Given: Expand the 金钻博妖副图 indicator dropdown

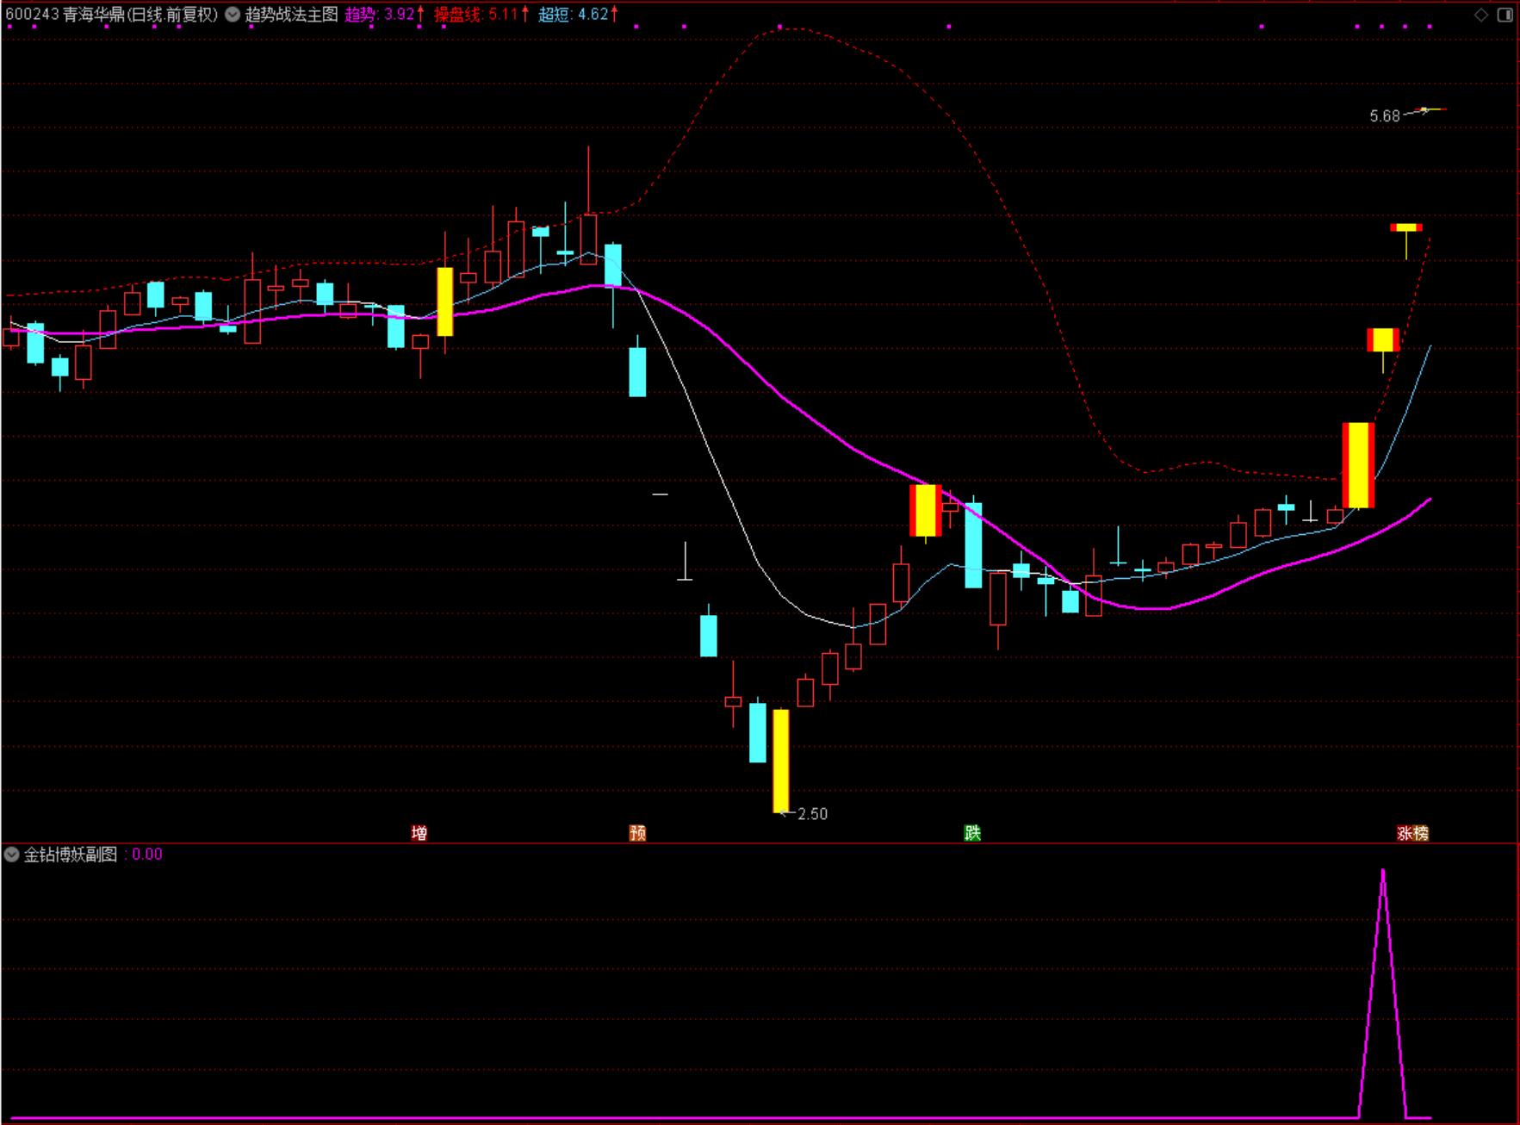Looking at the screenshot, I should pyautogui.click(x=11, y=855).
